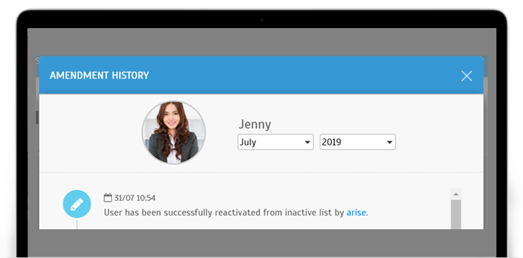Click the history list scrollbar thumb
The height and width of the screenshot is (258, 523).
pyautogui.click(x=456, y=214)
